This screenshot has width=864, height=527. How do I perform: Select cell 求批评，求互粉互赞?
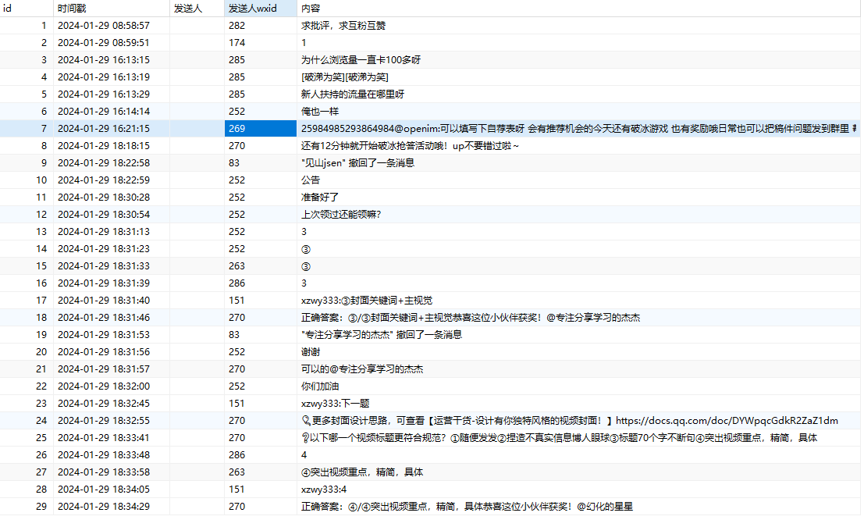point(578,25)
